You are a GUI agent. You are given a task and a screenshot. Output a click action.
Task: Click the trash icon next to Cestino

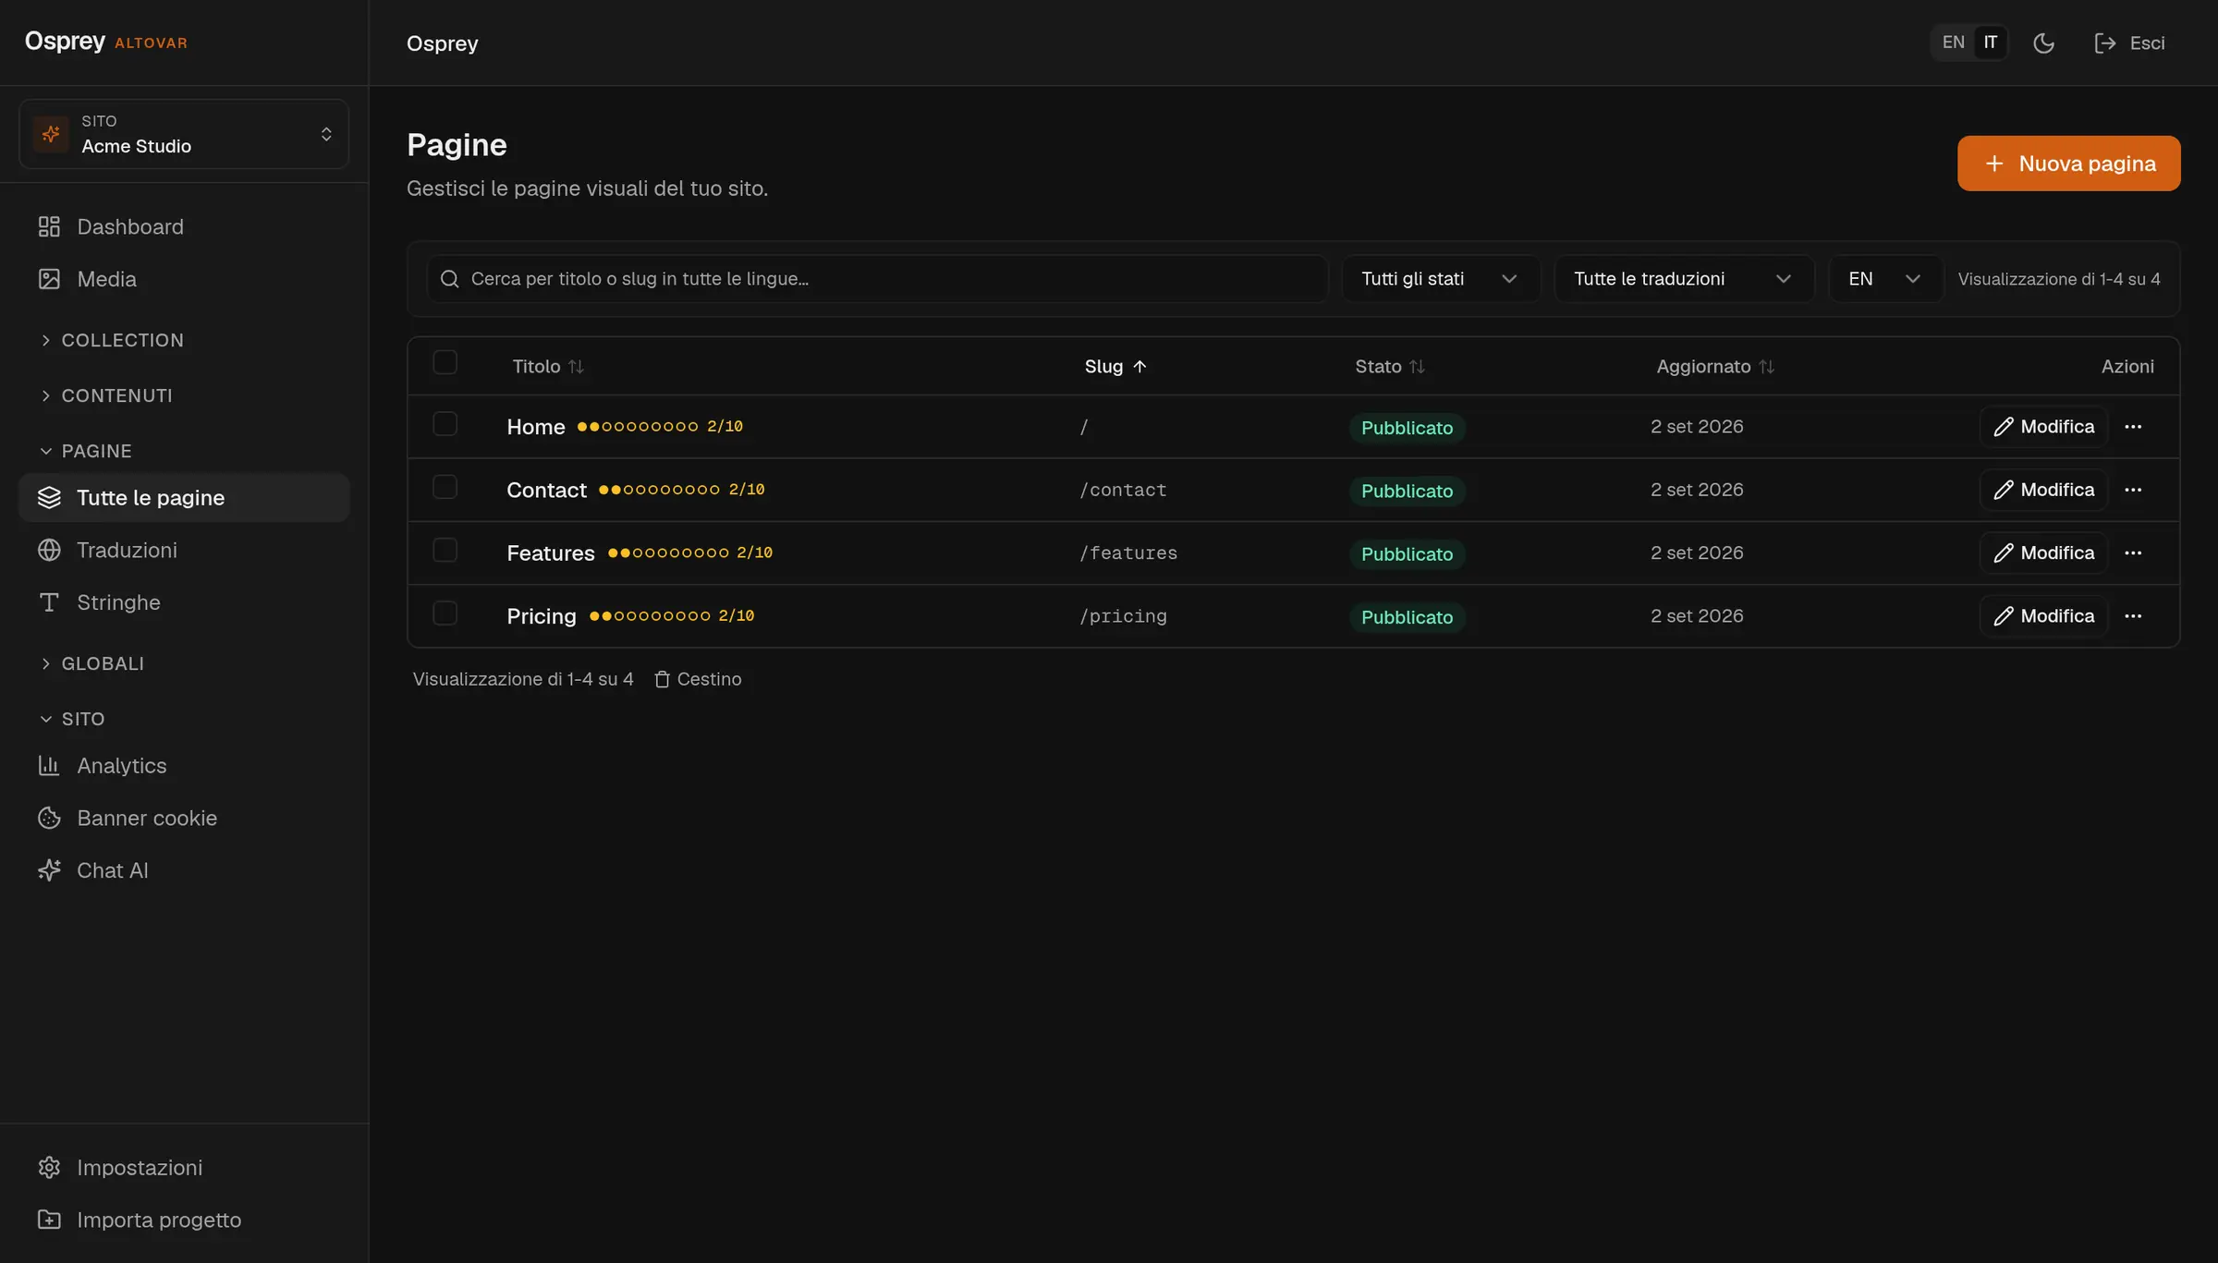point(662,679)
